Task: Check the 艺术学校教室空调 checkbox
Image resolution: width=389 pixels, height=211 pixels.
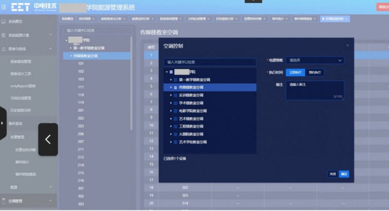Action: coord(176,142)
